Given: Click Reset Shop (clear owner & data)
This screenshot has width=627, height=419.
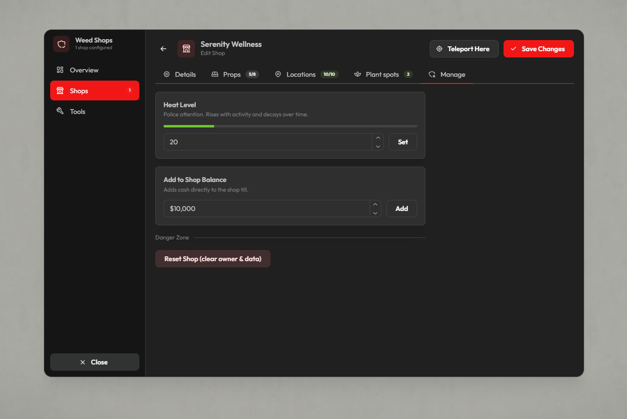Looking at the screenshot, I should (x=213, y=259).
